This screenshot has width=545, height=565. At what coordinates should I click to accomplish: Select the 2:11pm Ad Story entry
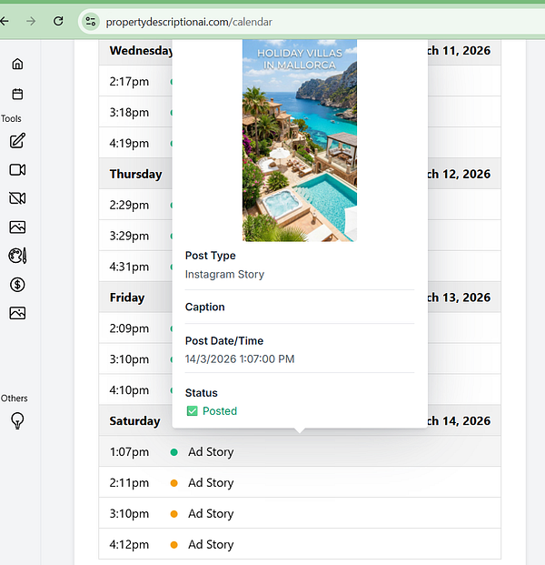[300, 483]
